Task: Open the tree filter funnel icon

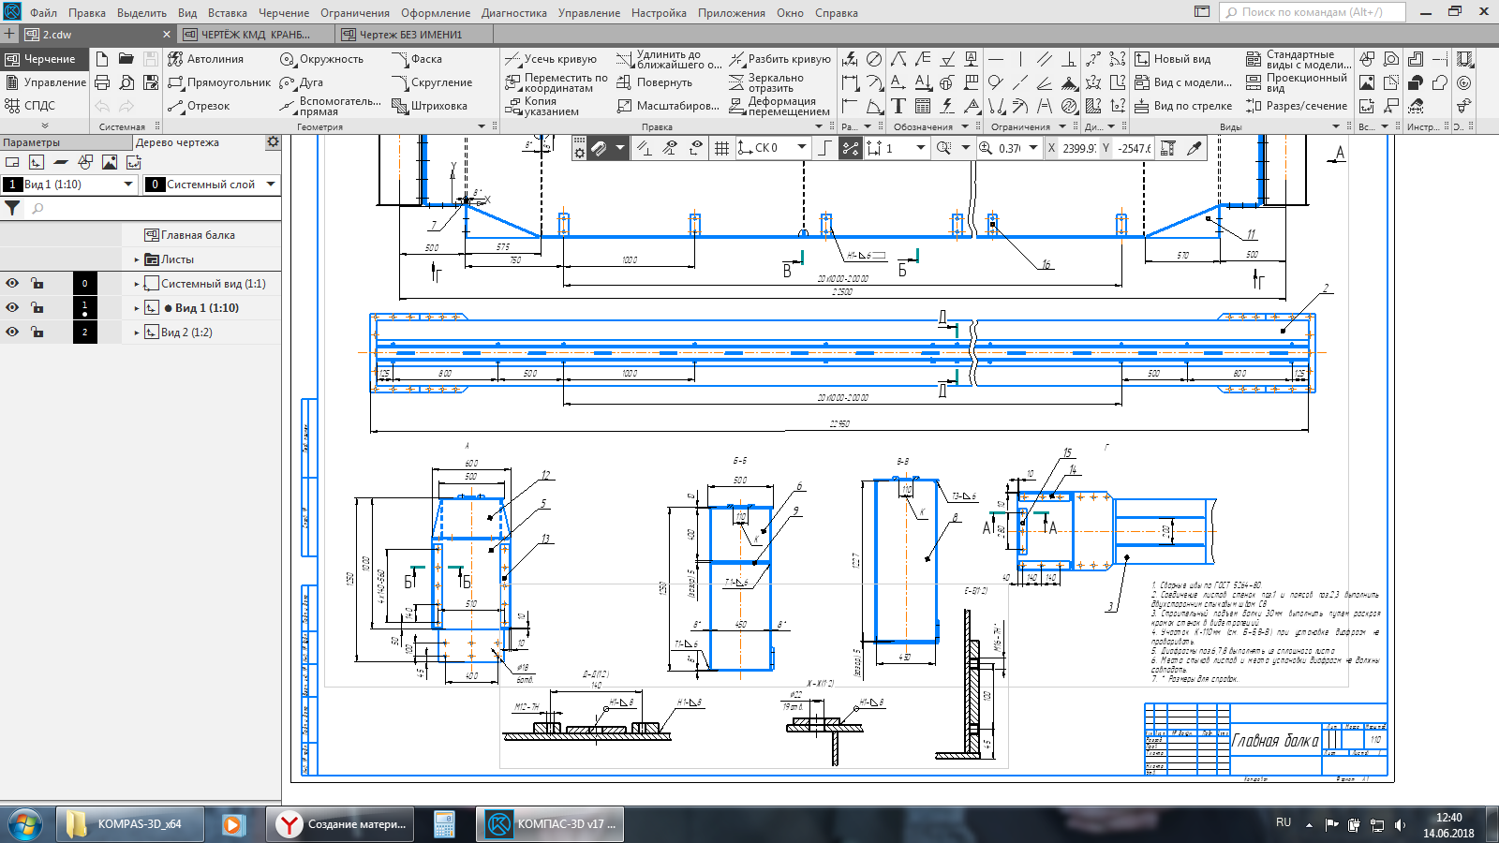Action: click(12, 209)
